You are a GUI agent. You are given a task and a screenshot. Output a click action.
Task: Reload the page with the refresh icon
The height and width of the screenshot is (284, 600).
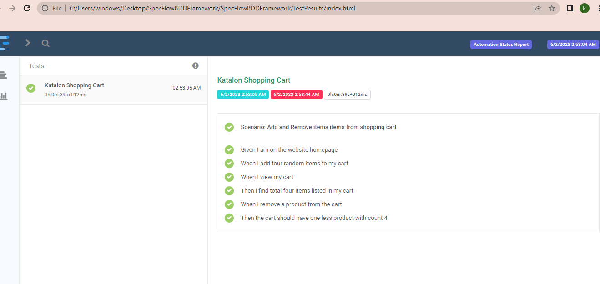27,8
